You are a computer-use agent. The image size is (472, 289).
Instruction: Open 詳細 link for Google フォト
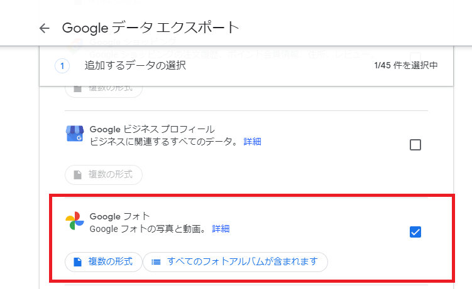(x=221, y=229)
